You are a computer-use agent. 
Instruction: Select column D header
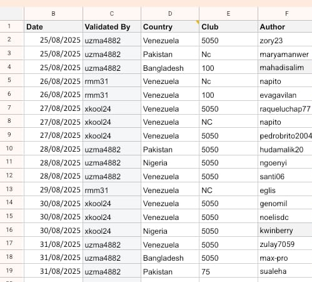point(170,14)
